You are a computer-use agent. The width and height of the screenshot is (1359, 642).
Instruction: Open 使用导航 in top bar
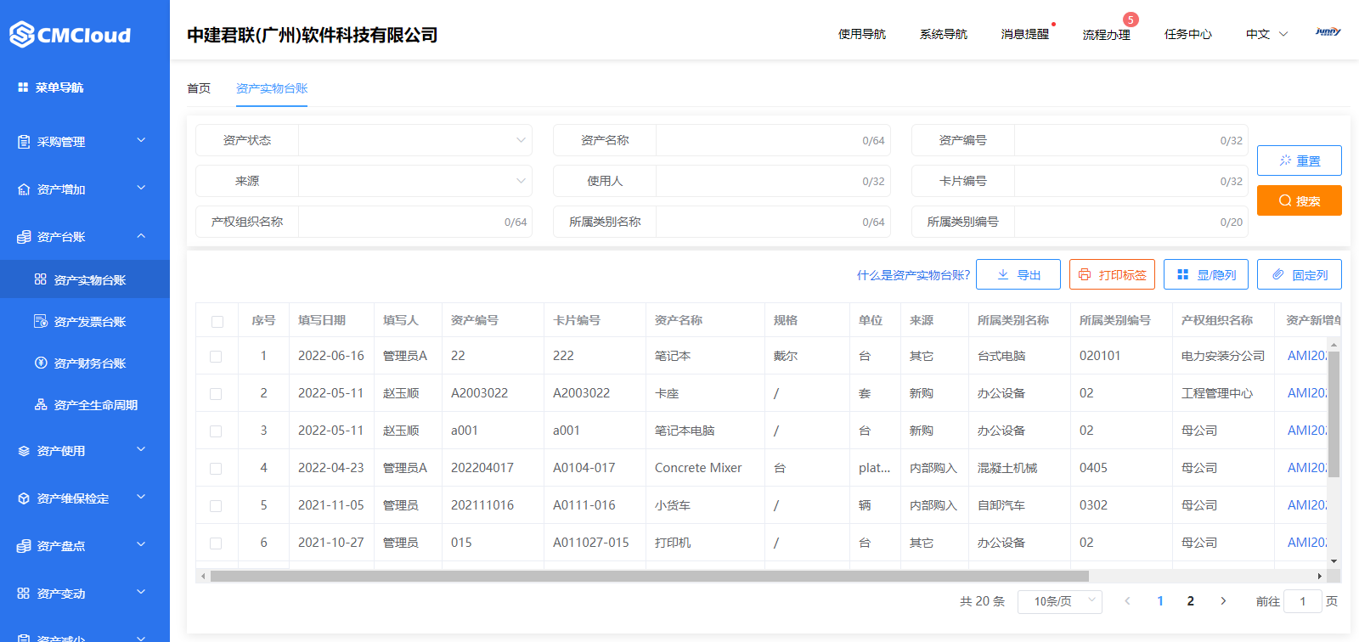point(862,34)
